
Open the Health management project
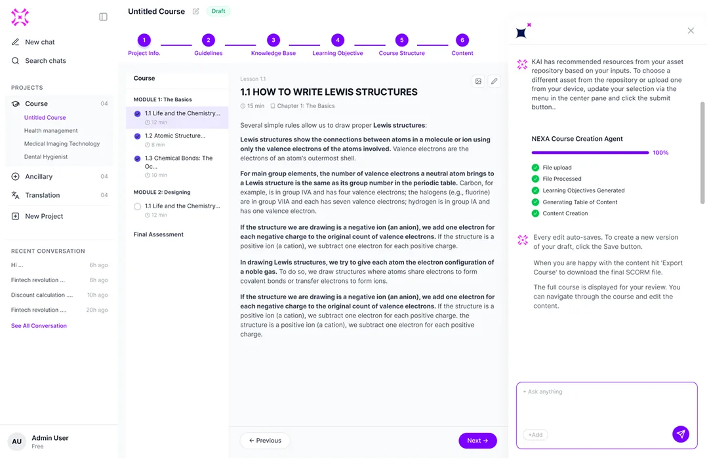(x=51, y=130)
